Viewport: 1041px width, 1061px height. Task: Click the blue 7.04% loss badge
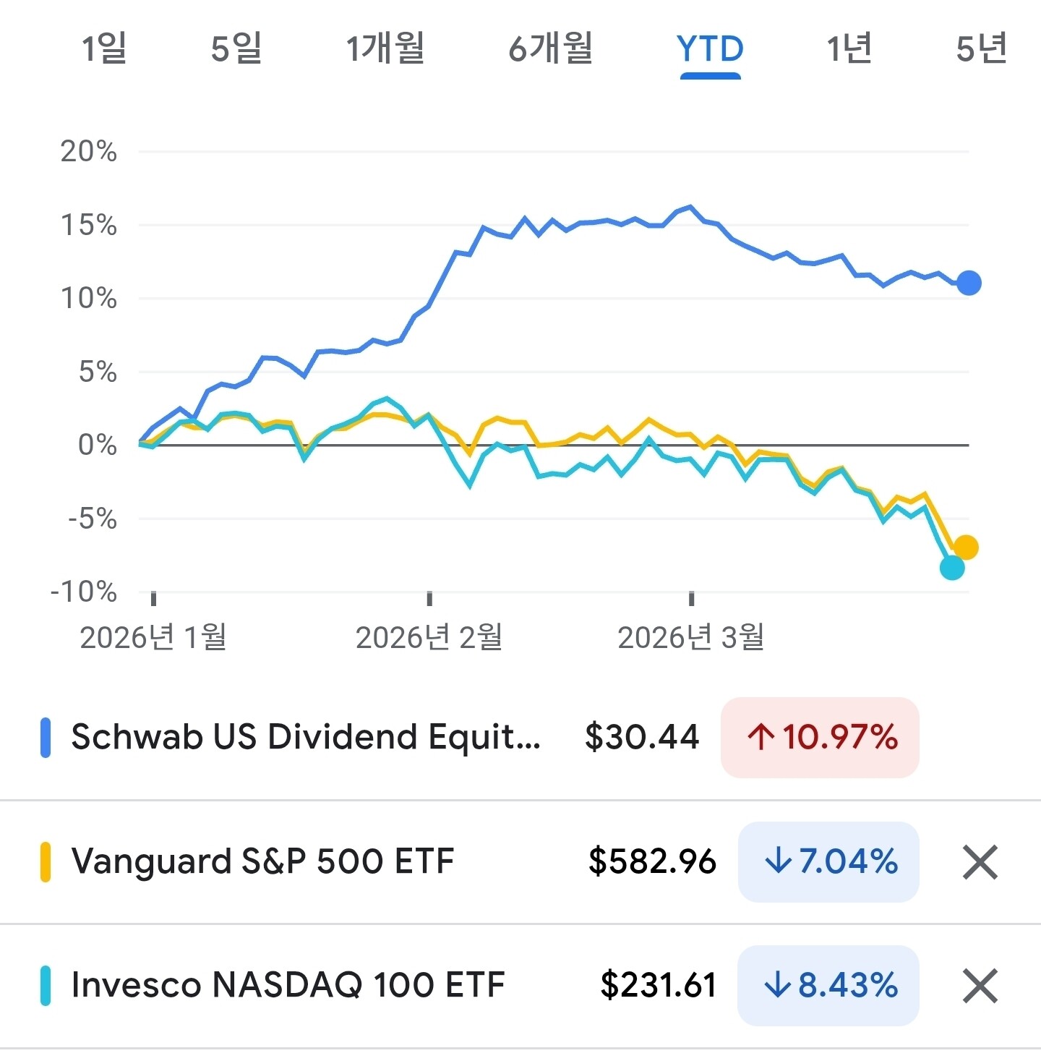pos(828,862)
